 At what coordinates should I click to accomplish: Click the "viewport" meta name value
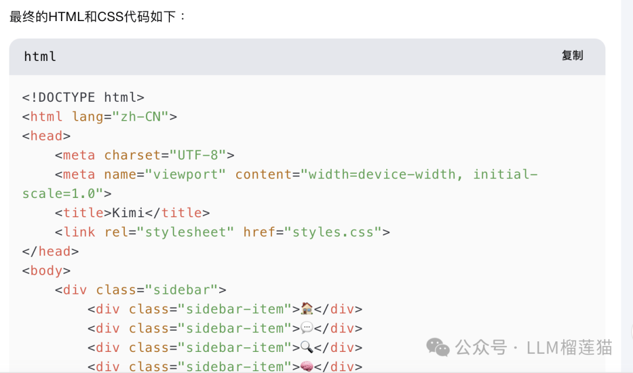point(186,174)
